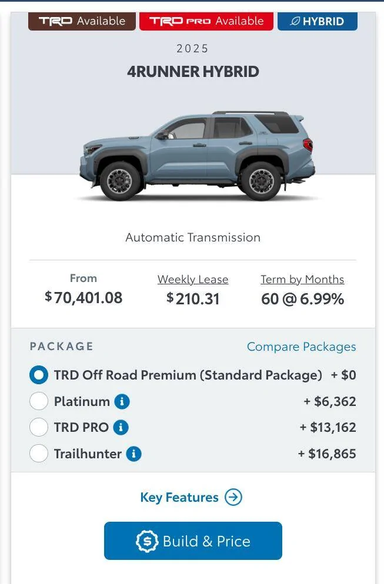Screen dimensions: 384x584
Task: Select the Platinum package
Action: pos(39,401)
